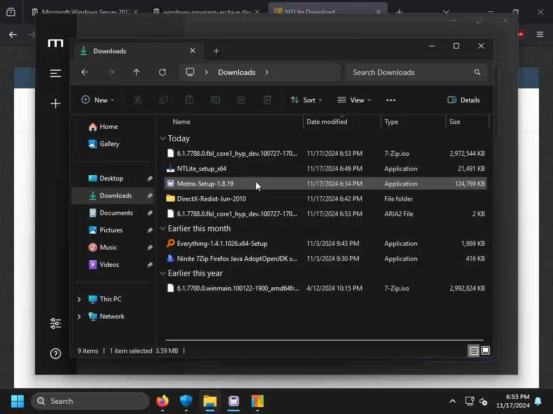
Task: Show hidden tray icons chevron
Action: click(453, 401)
